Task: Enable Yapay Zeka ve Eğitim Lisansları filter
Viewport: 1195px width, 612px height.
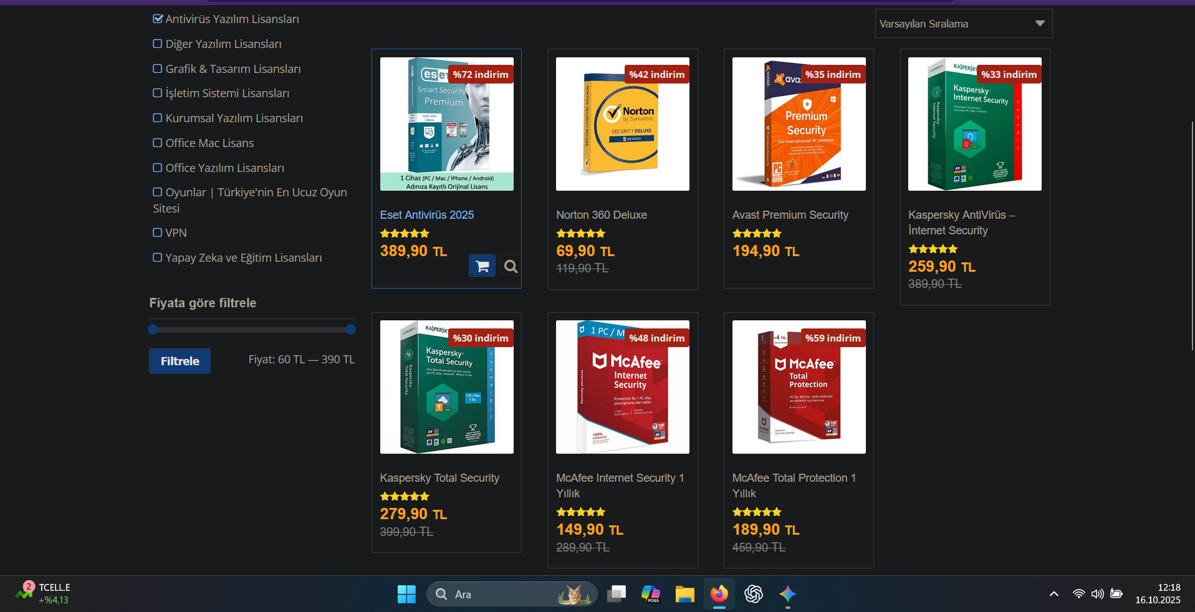Action: pos(158,257)
